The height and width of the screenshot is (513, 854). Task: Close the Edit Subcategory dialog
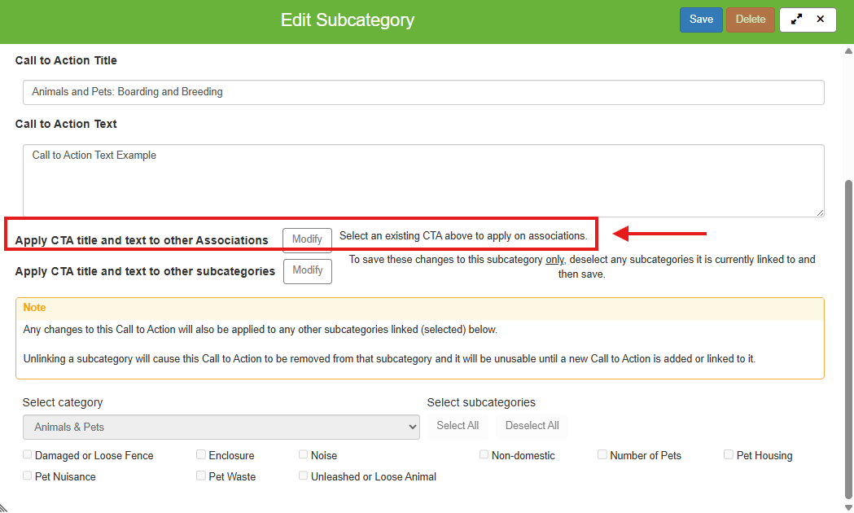click(x=820, y=20)
